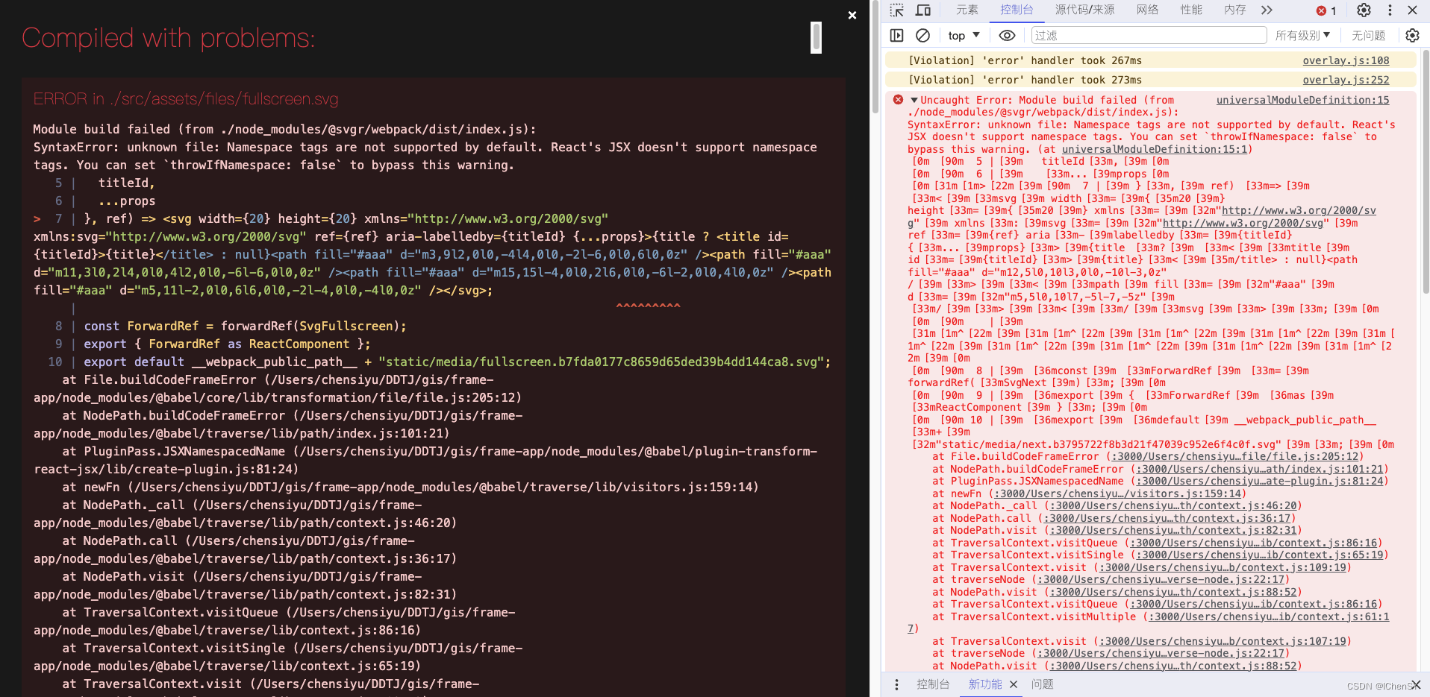The image size is (1430, 697).
Task: Open console settings gear next to 无问题
Action: [x=1412, y=35]
